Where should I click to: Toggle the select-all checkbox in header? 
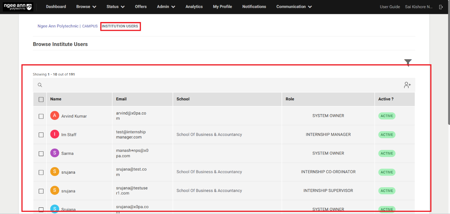pyautogui.click(x=41, y=99)
